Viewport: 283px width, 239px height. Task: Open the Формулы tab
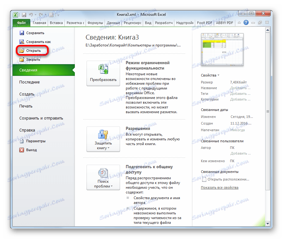tap(95, 23)
